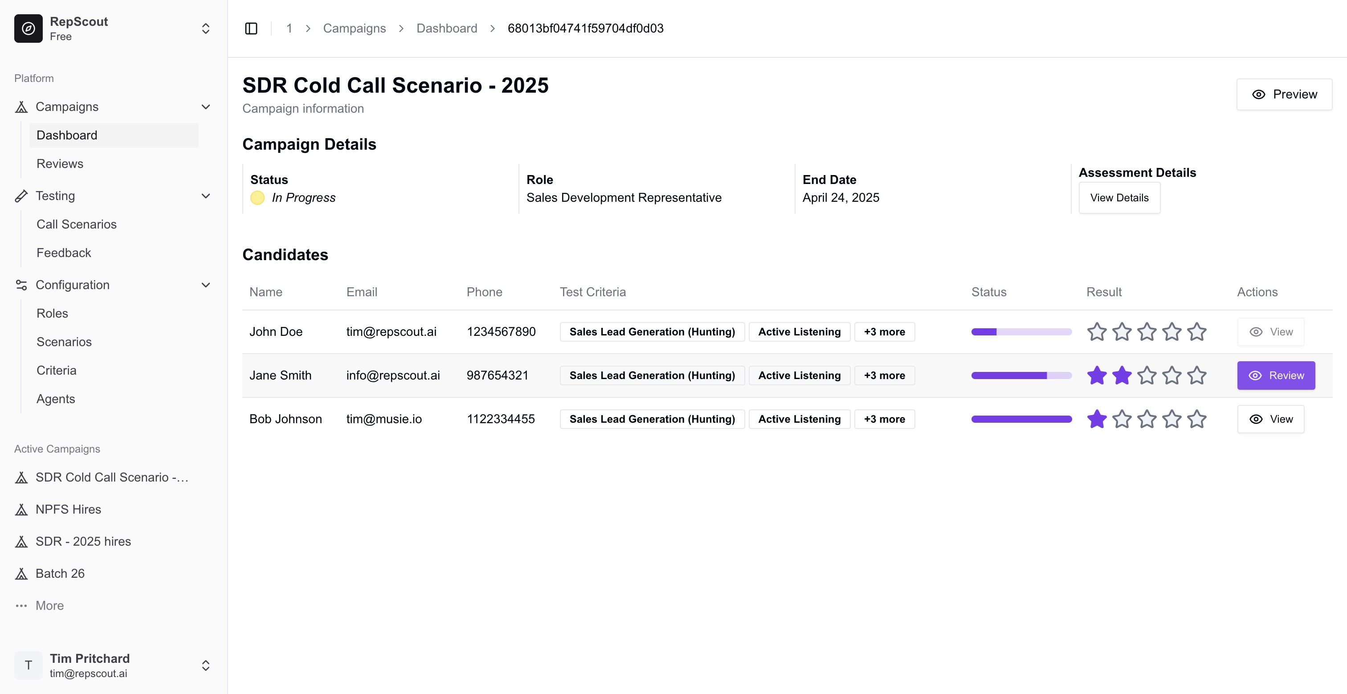Click email tim@musie.io
The image size is (1347, 694).
click(x=384, y=419)
